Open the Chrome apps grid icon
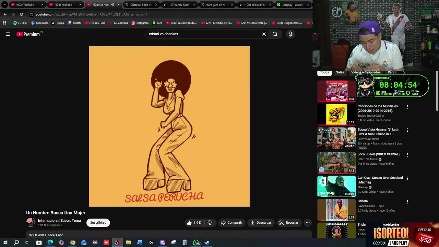 click(x=4, y=23)
